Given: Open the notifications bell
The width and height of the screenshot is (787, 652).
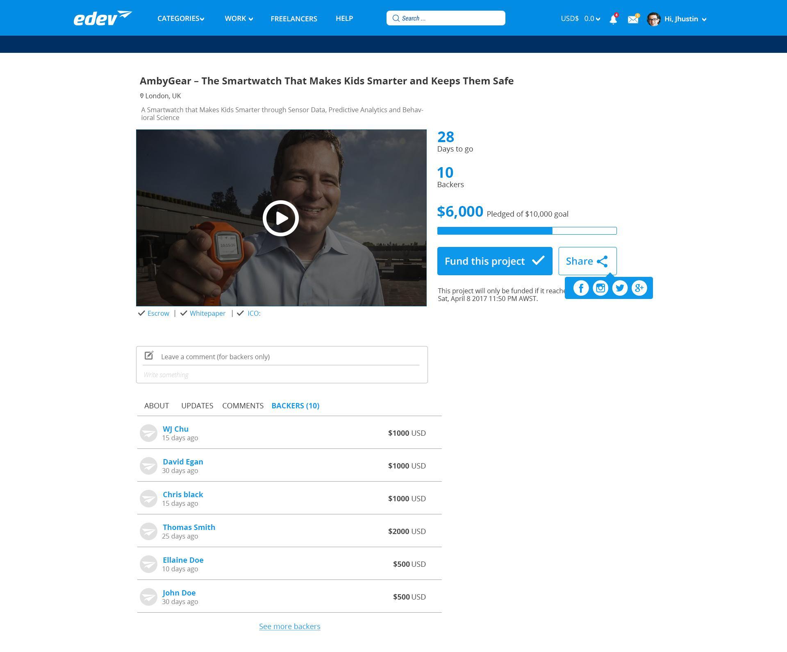Looking at the screenshot, I should click(x=613, y=19).
